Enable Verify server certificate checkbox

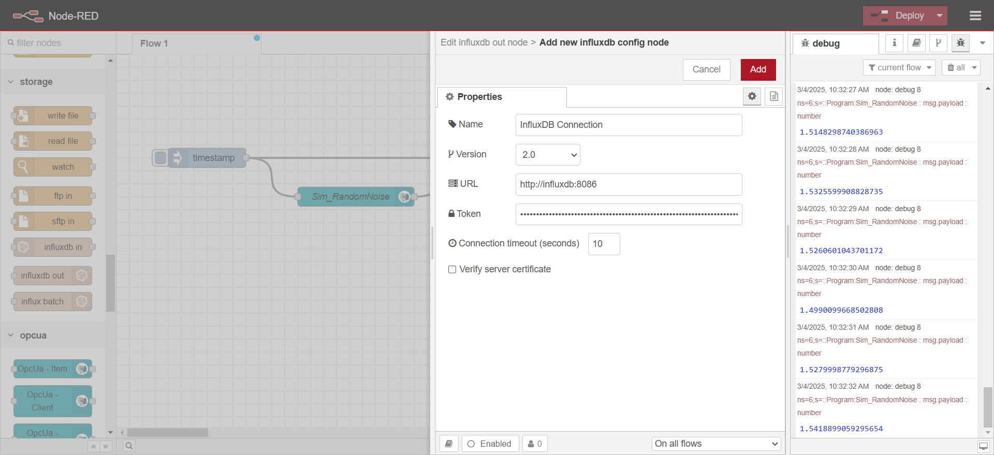point(452,270)
